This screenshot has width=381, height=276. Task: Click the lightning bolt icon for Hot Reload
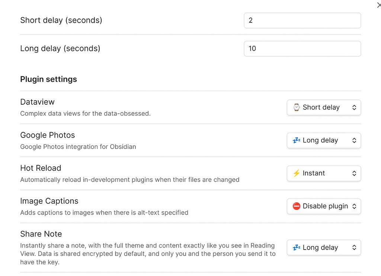click(x=296, y=173)
